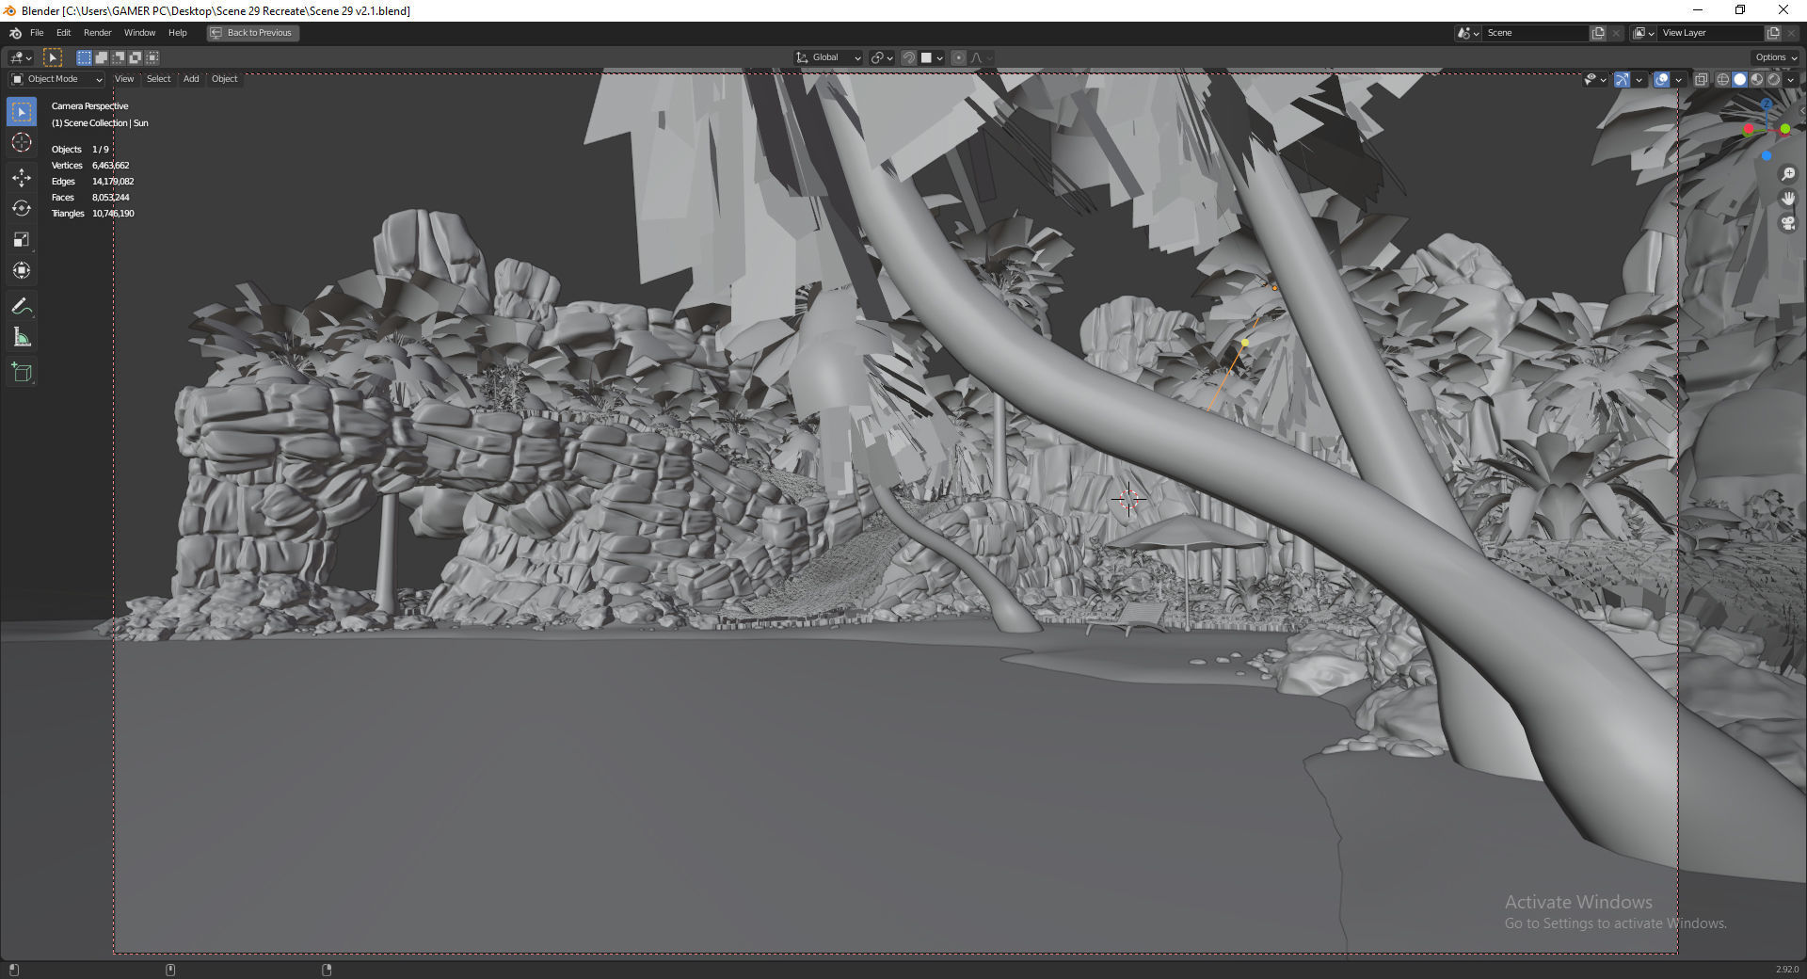1807x979 pixels.
Task: Expand the sidebar with the arrow tab
Action: [1800, 110]
